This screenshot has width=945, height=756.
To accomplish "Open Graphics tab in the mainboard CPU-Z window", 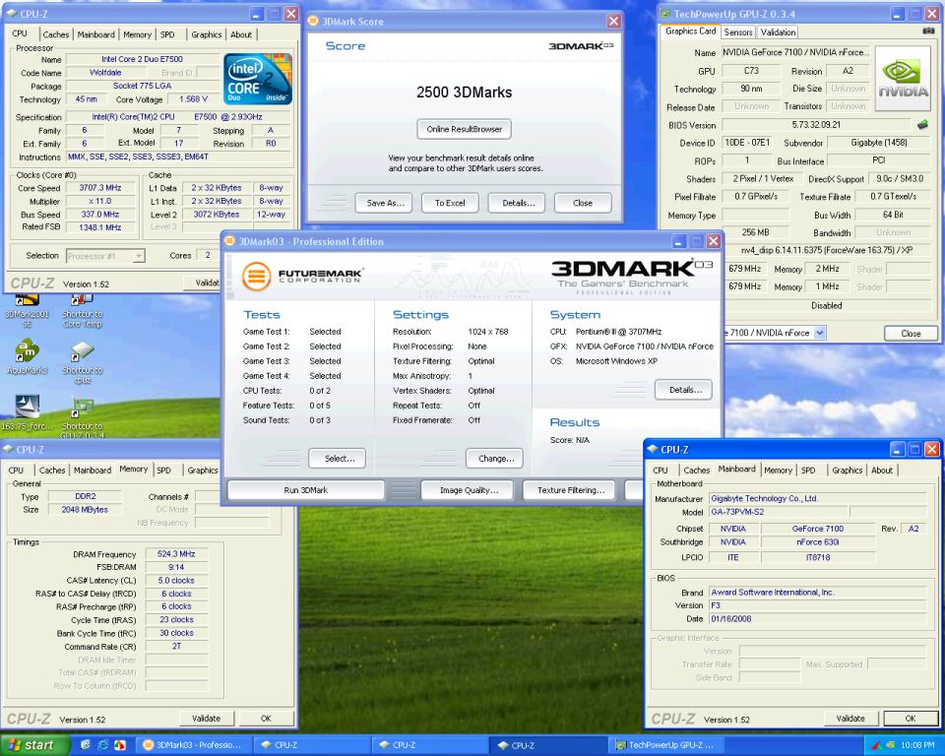I will click(847, 471).
